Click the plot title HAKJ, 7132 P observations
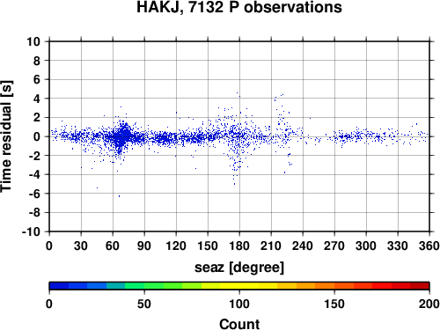The image size is (440, 330). point(239,7)
